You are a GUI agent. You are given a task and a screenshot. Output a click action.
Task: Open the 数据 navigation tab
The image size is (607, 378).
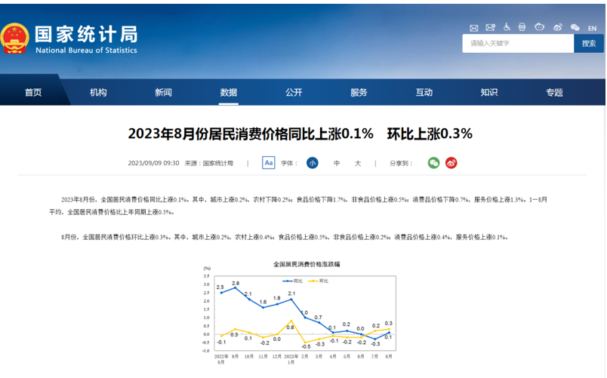point(229,93)
